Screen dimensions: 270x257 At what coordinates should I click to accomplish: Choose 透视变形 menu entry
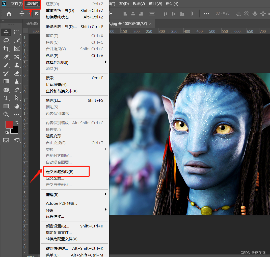click(74, 136)
